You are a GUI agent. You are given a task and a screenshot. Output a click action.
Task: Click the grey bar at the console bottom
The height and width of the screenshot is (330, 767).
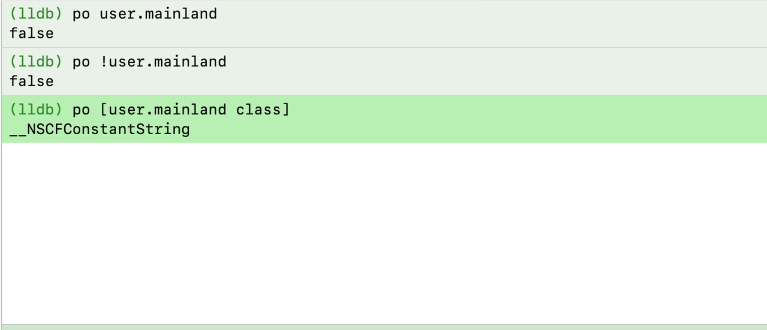point(383,327)
